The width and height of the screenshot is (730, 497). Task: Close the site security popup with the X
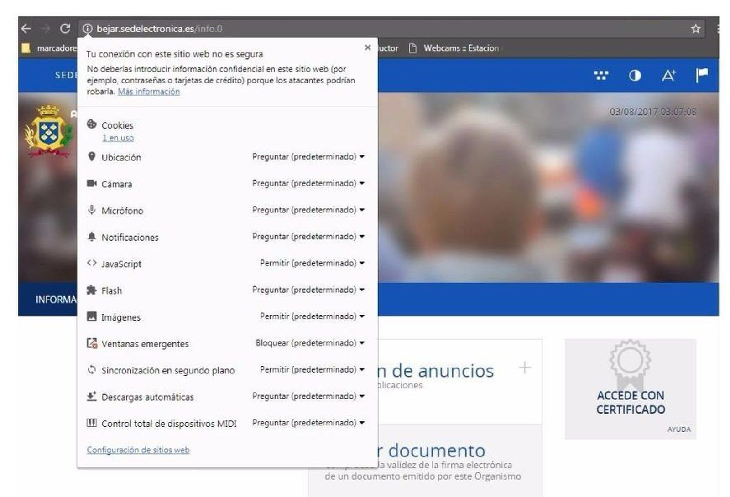[368, 47]
